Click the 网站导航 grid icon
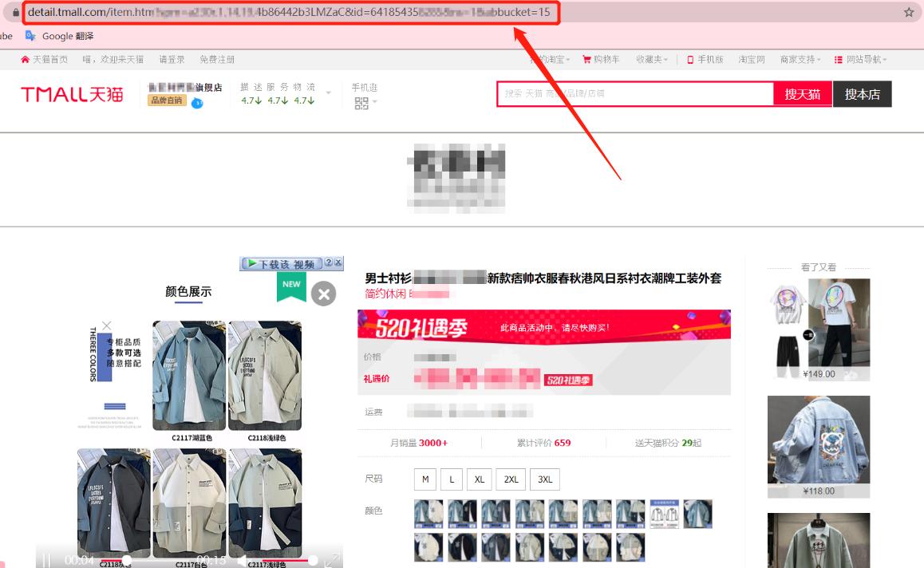Image resolution: width=924 pixels, height=568 pixels. (x=838, y=59)
